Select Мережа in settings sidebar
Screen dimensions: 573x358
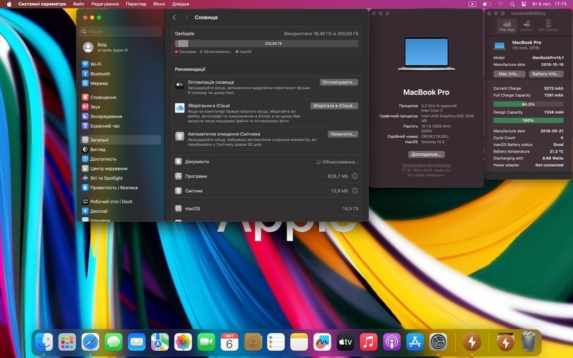tap(121, 84)
